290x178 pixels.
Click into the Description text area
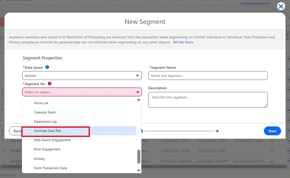click(208, 100)
